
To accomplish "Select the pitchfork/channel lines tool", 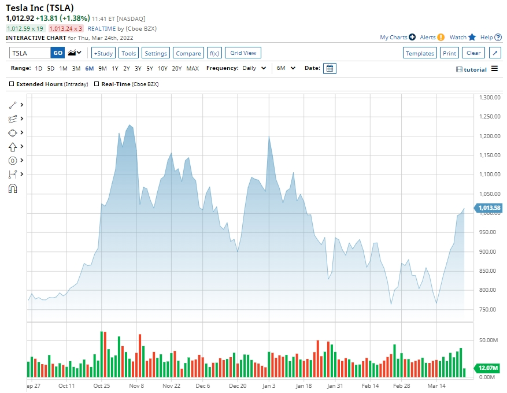I will tap(13, 119).
